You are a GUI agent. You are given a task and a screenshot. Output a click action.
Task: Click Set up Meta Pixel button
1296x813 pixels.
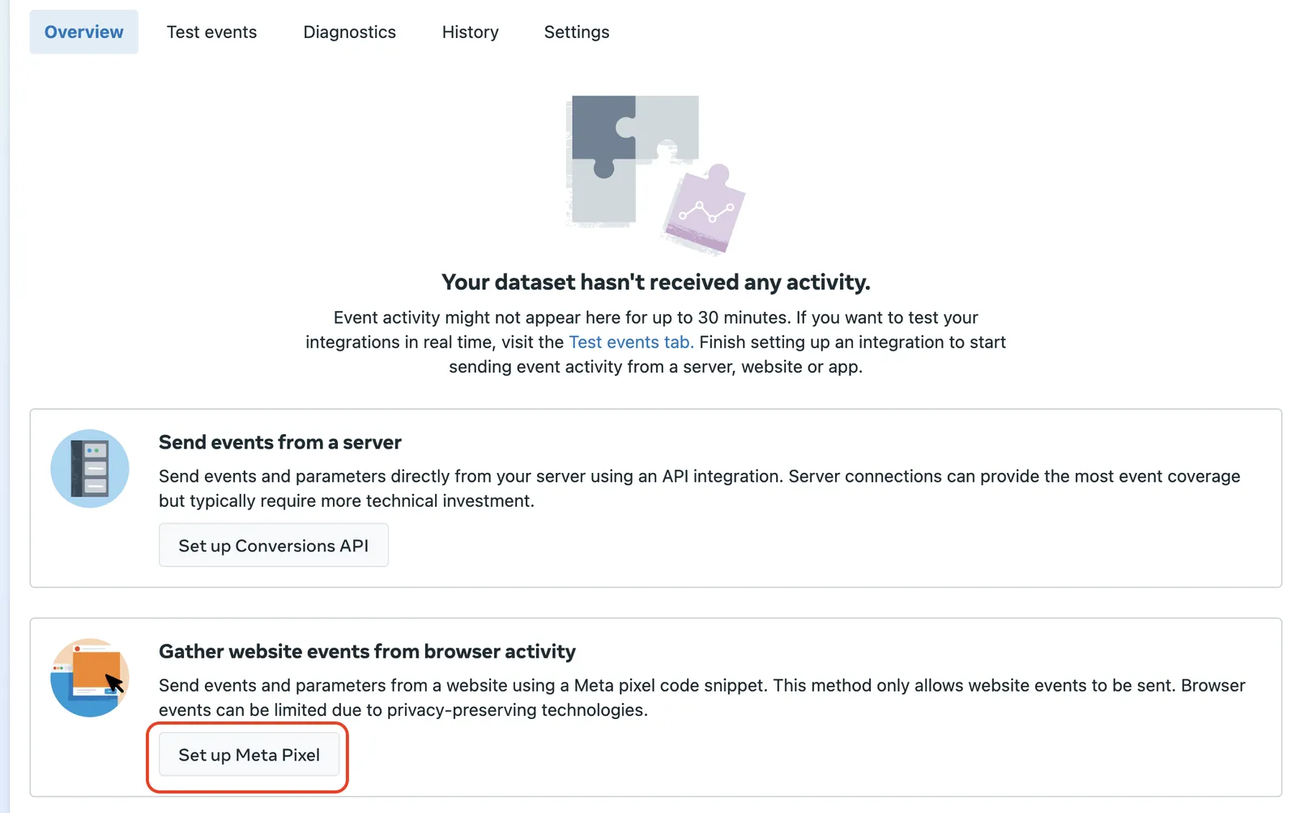click(249, 754)
